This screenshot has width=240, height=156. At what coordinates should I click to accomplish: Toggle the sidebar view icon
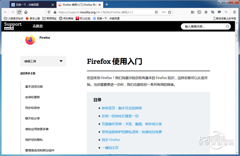199,12
